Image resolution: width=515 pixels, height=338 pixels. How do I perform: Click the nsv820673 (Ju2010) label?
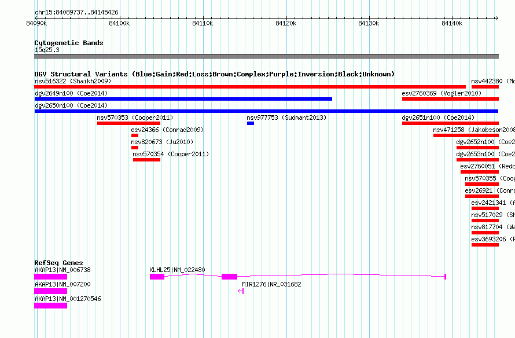162,142
